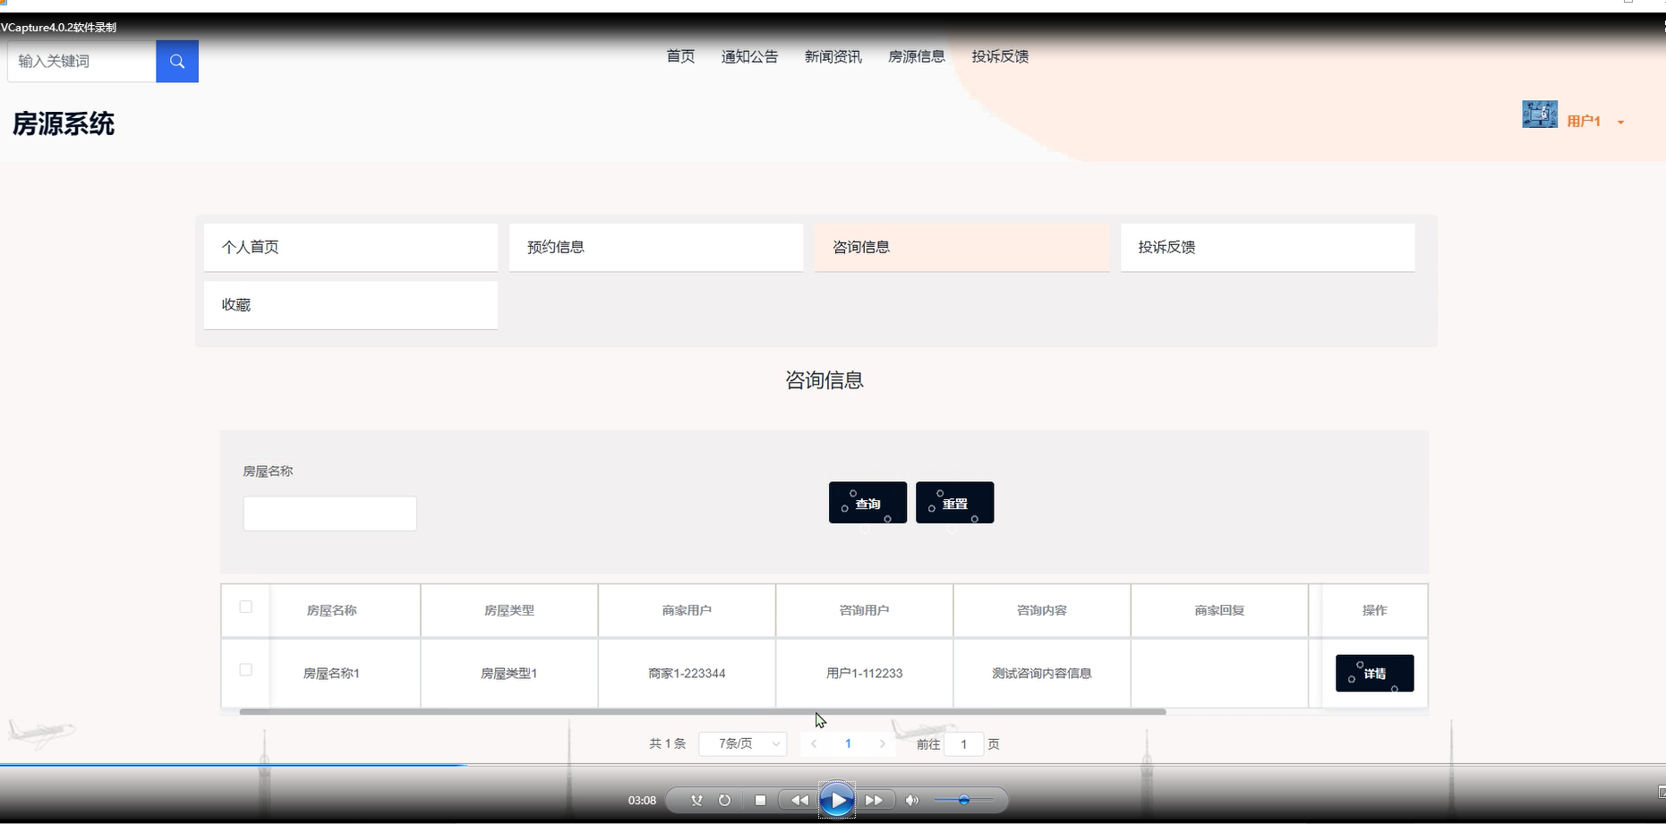The image size is (1666, 824).
Task: Click the 测试咨询内容信息 cell
Action: coord(1041,673)
